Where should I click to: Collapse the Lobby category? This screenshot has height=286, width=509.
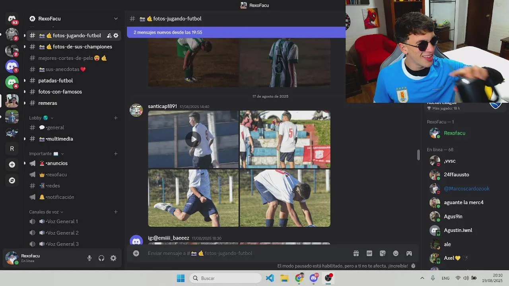(x=41, y=118)
